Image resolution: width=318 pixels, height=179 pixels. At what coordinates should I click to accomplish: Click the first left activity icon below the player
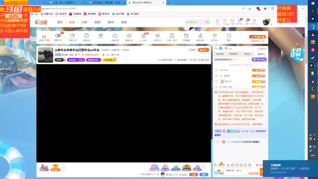[x=44, y=168]
